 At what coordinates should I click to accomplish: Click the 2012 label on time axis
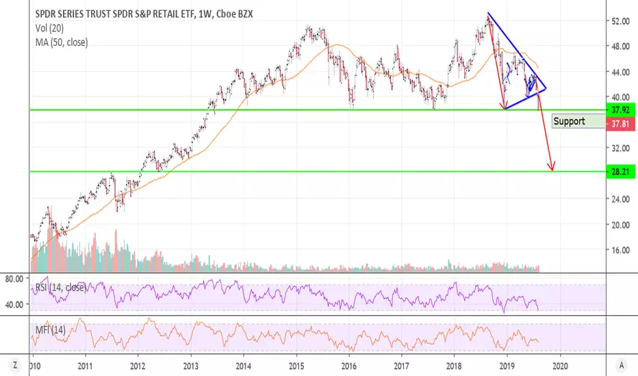tap(138, 366)
